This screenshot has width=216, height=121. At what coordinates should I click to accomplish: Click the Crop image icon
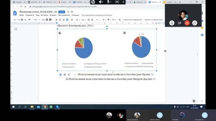click(x=119, y=20)
